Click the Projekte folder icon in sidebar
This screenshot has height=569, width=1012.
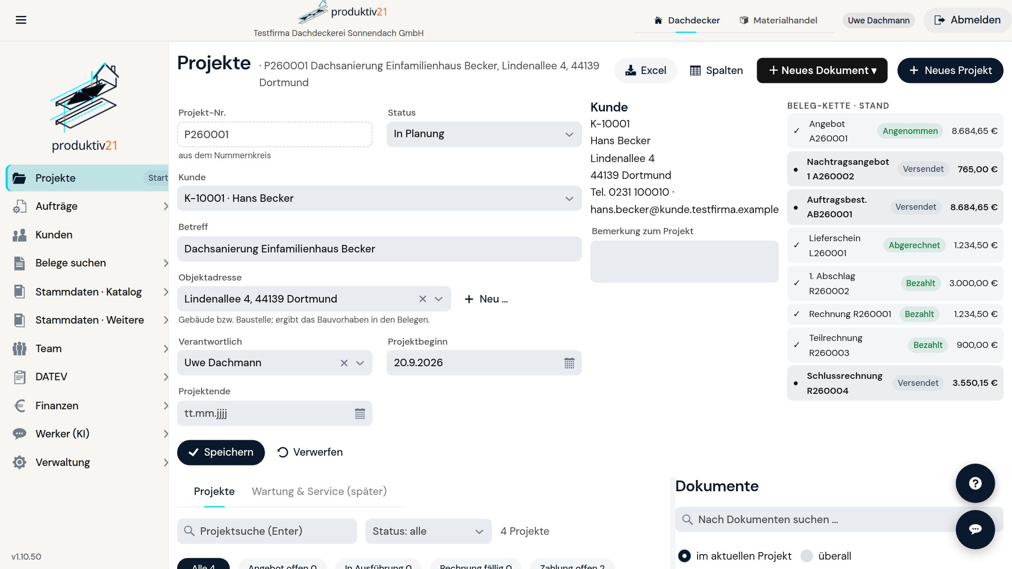pyautogui.click(x=19, y=178)
